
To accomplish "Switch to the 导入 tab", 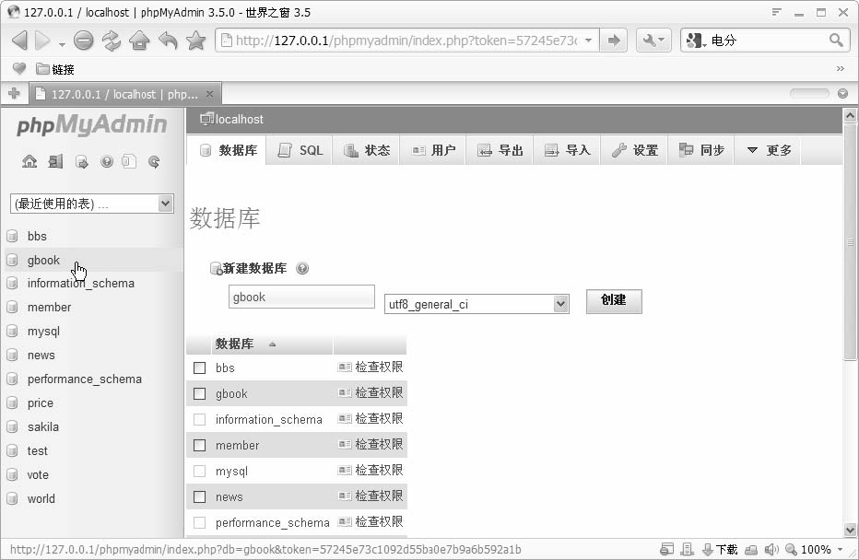I will point(567,150).
